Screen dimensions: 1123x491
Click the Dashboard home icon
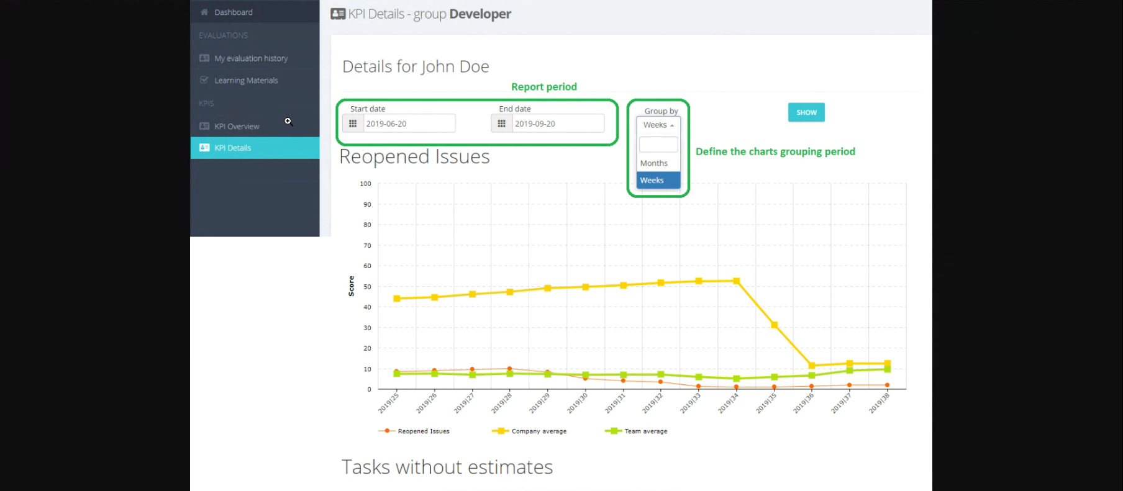[x=204, y=12]
